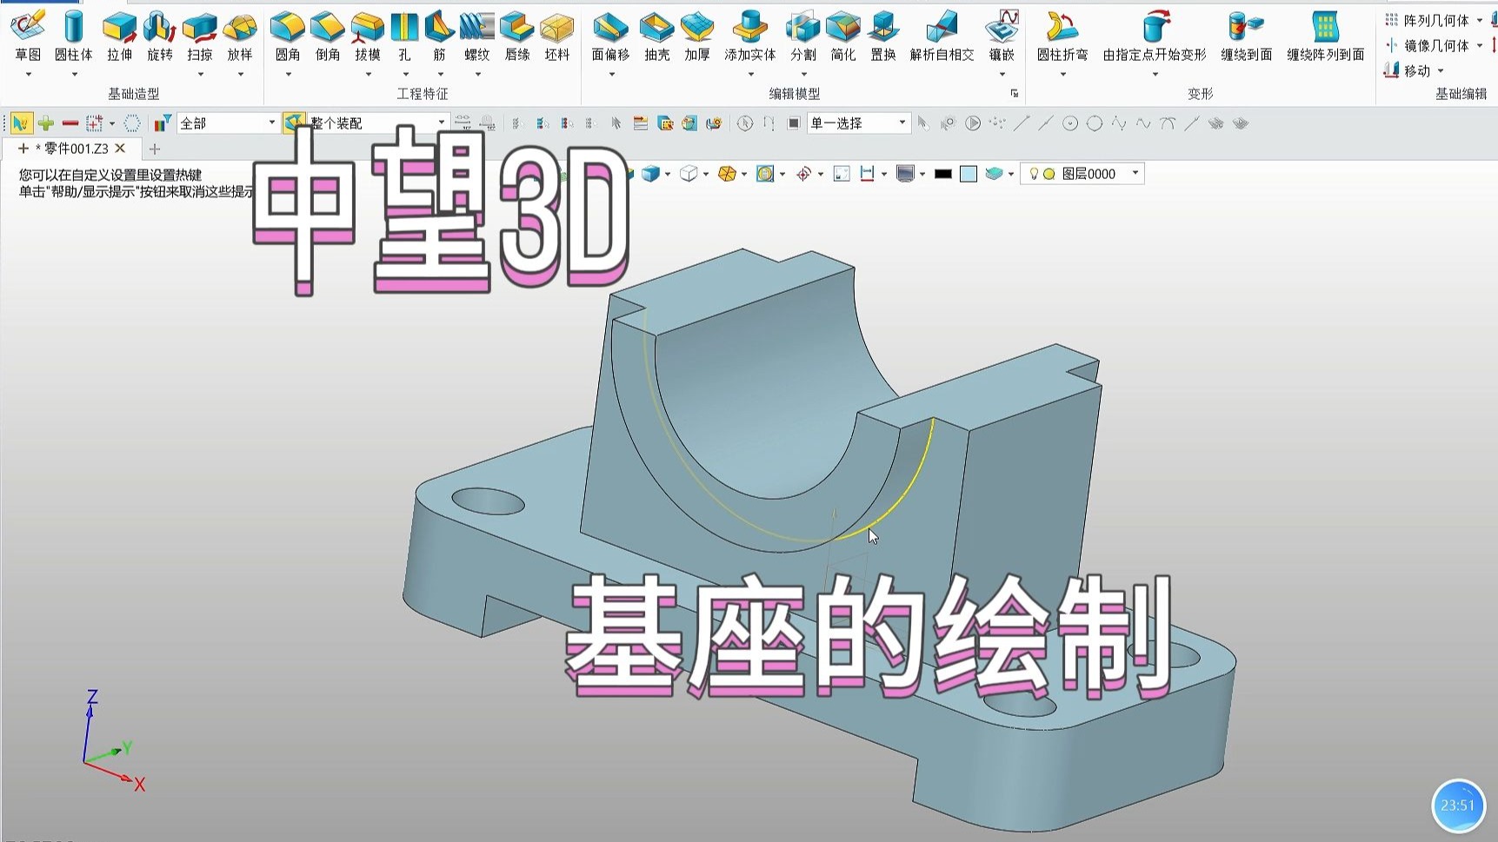Select the 唇缘 lip feature
The image size is (1498, 842).
(x=516, y=37)
